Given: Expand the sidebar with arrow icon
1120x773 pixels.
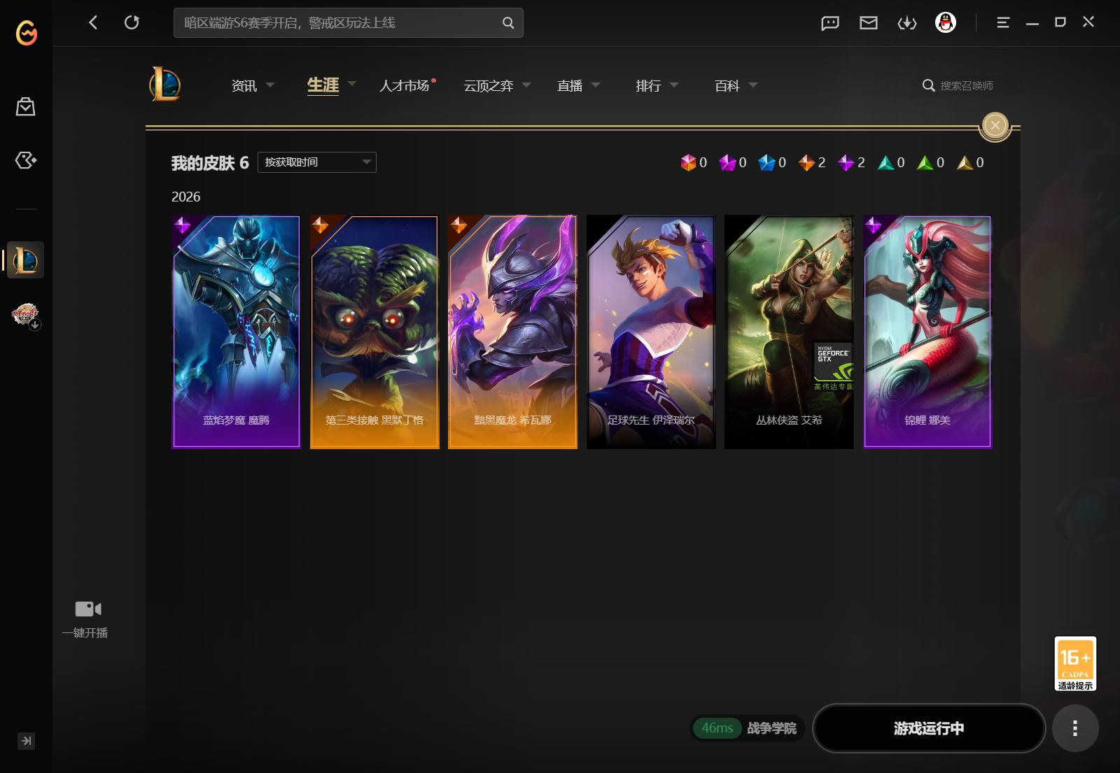Looking at the screenshot, I should tap(26, 741).
